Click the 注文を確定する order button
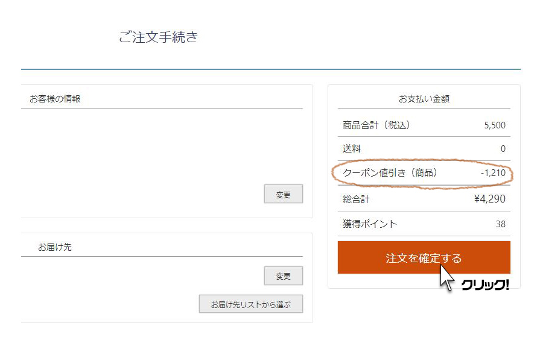 coord(424,257)
